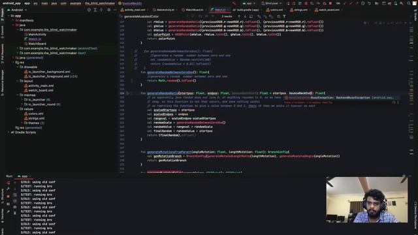Click the pin tab icon in Run panel
The width and height of the screenshot is (418, 235).
pyautogui.click(x=8, y=211)
